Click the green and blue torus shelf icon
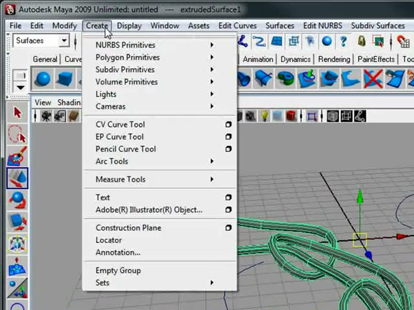This screenshot has width=414, height=310. [x=285, y=79]
